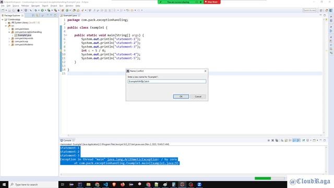The image size is (334, 188).
Task: Click Remove Launch in Console toolbar
Action: tap(272, 140)
